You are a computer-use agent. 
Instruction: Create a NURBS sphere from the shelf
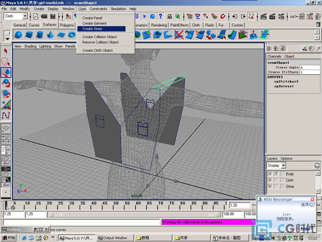click(x=19, y=35)
